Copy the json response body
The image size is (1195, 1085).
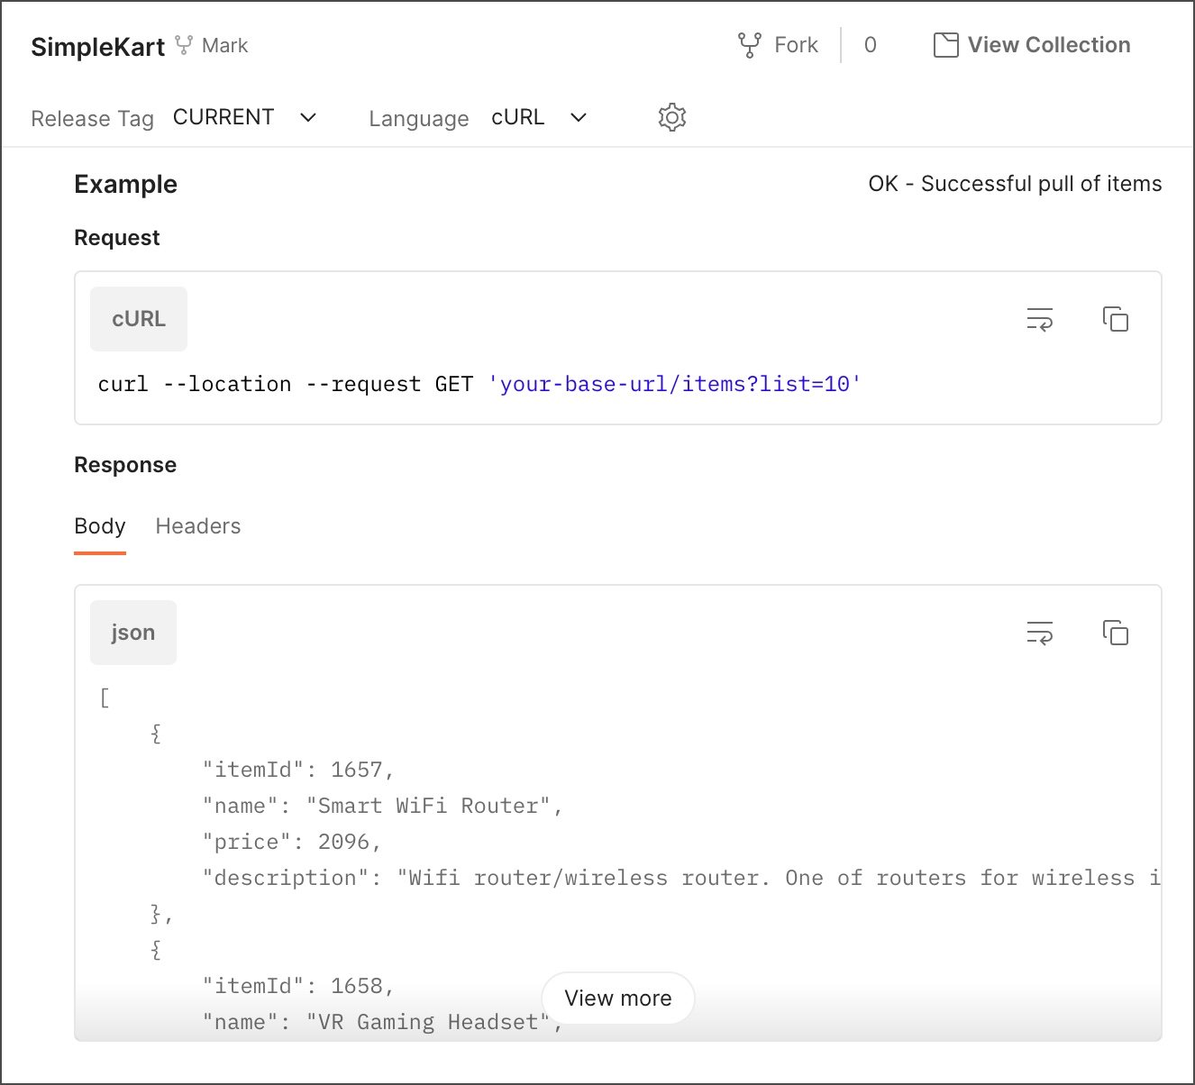coord(1116,633)
